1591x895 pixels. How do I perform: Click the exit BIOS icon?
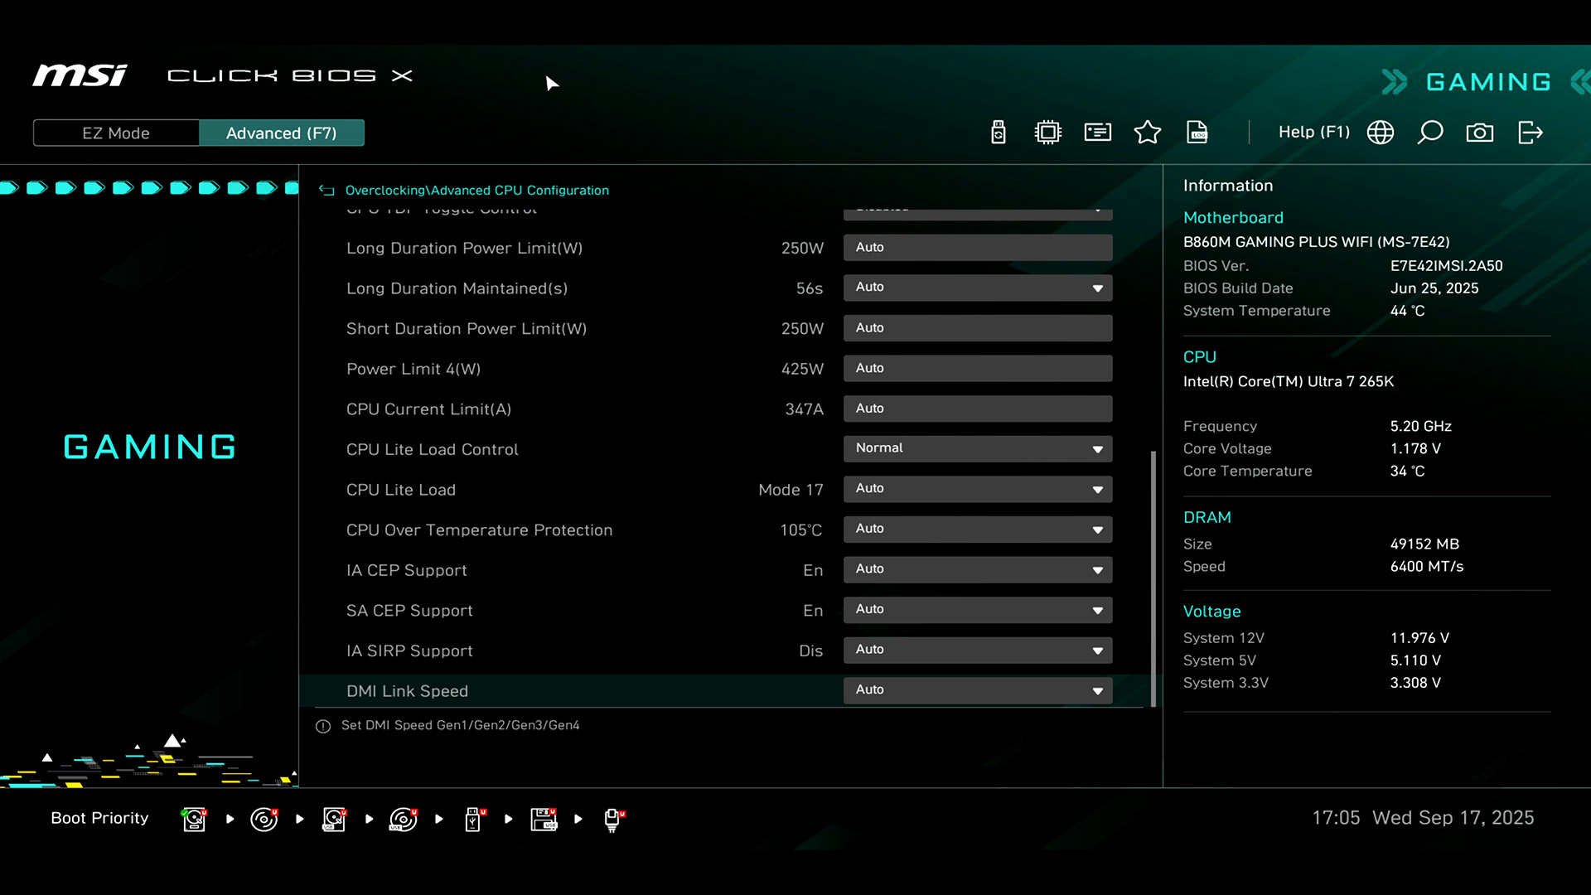[1530, 133]
